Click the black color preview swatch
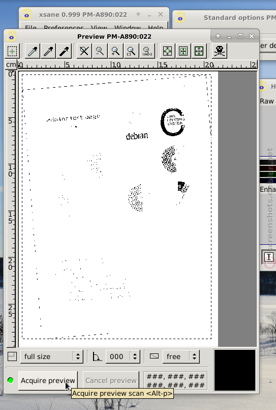 (234, 370)
